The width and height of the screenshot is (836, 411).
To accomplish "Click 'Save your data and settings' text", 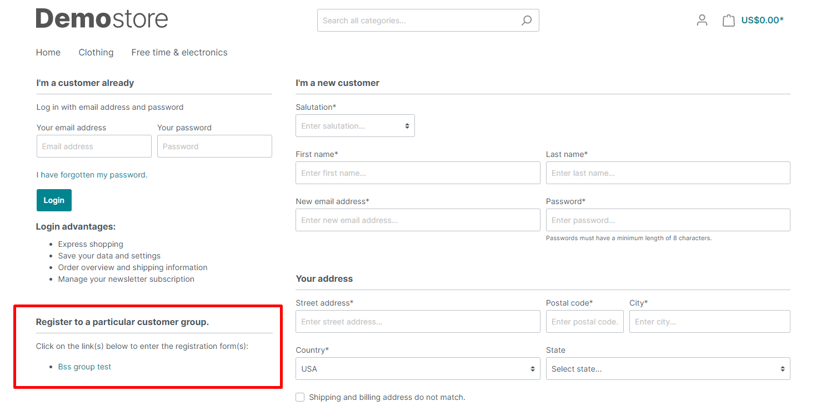I will tap(109, 256).
